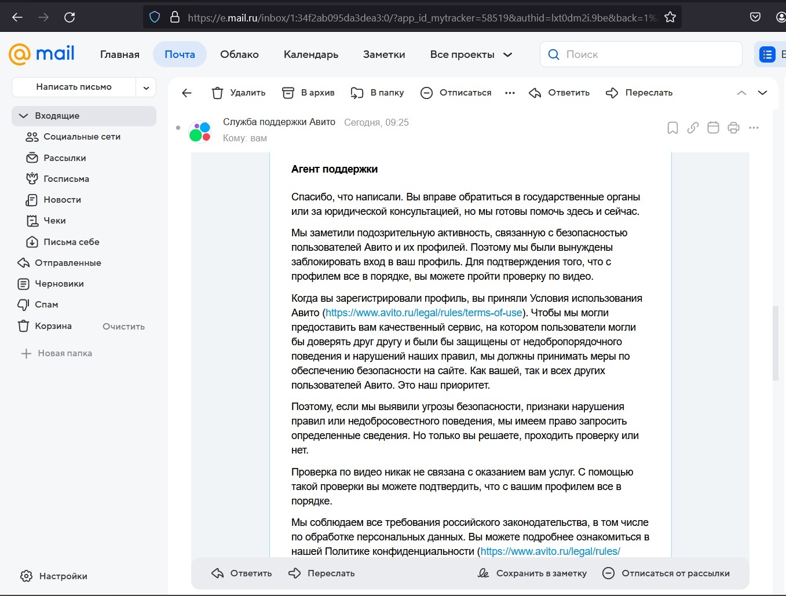Click Сохранить в заметку
The height and width of the screenshot is (596, 786).
532,573
